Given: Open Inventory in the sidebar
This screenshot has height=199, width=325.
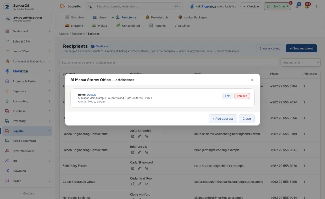Looking at the screenshot, I should pyautogui.click(x=27, y=121).
